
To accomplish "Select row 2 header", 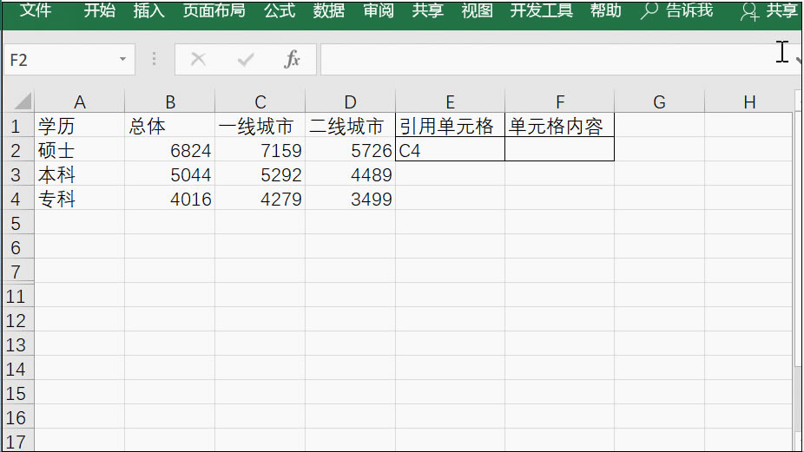I will [18, 149].
